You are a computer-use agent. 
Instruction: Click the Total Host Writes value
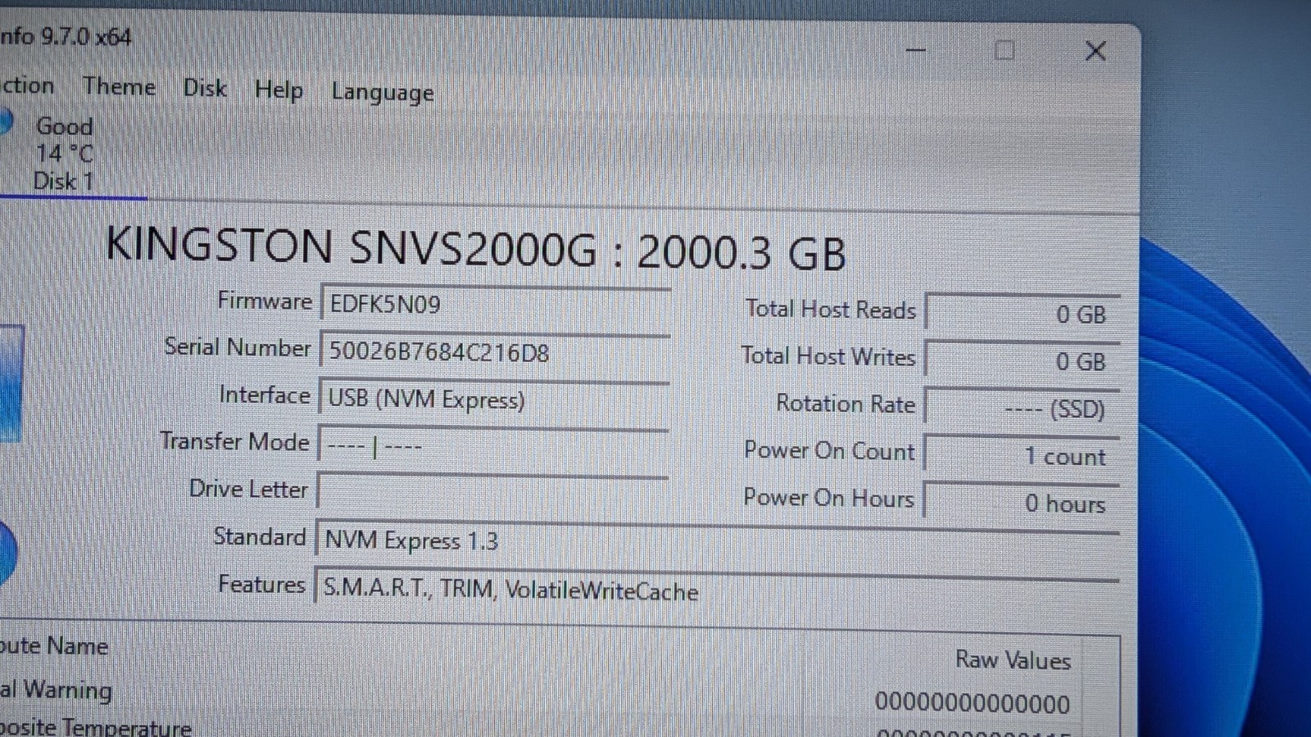1023,360
